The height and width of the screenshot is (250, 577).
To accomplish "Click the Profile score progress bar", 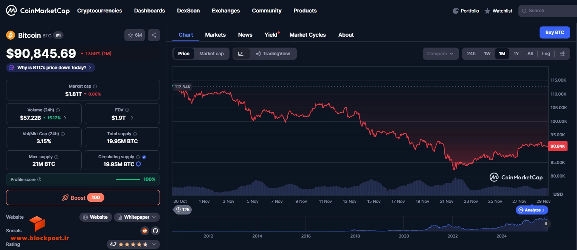I will 128,179.
